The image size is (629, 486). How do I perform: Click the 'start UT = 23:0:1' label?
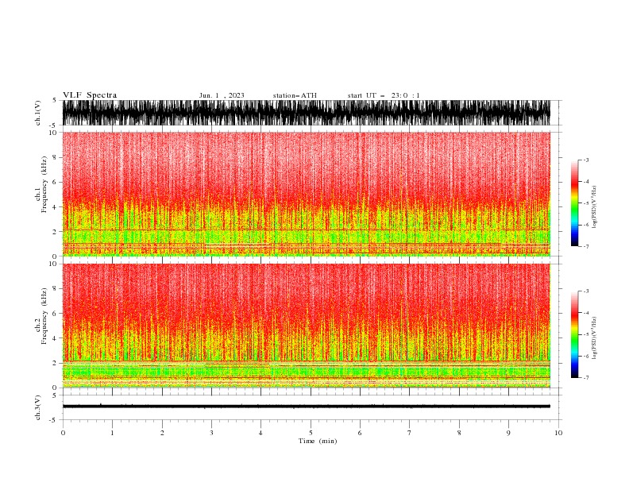384,95
